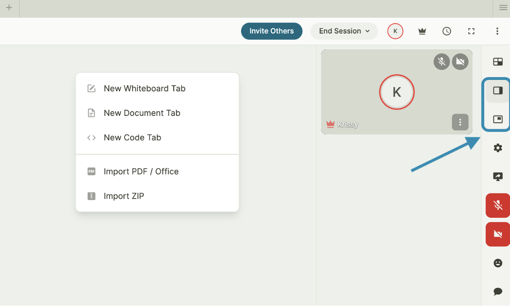Expand the End Session dropdown

(x=344, y=31)
